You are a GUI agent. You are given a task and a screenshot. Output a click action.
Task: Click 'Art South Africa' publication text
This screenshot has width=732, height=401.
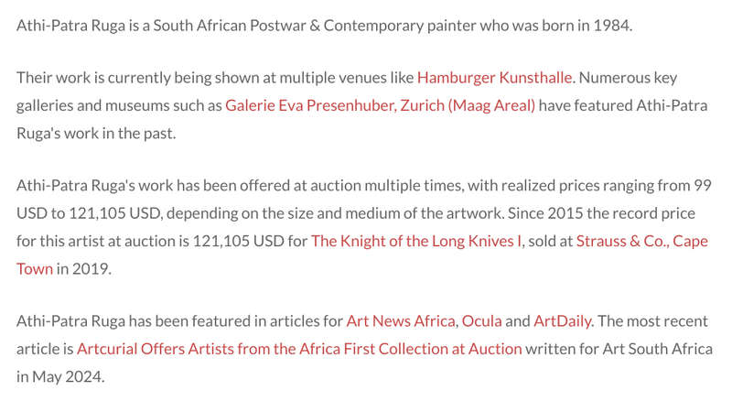point(657,349)
